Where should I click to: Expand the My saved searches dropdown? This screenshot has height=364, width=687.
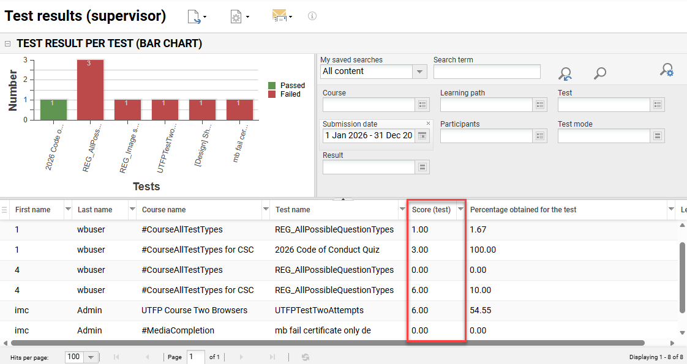419,72
